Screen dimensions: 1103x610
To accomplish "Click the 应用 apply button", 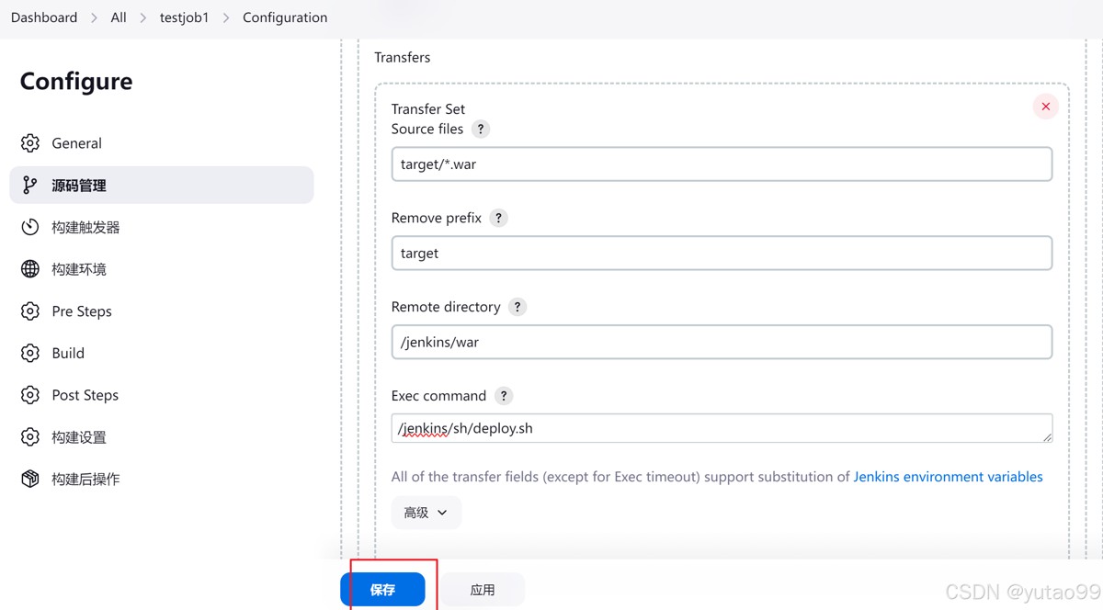I will point(483,590).
